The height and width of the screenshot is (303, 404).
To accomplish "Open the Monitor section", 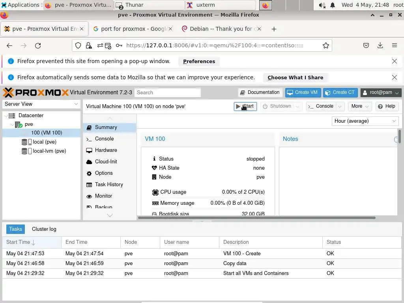I will [x=110, y=196].
